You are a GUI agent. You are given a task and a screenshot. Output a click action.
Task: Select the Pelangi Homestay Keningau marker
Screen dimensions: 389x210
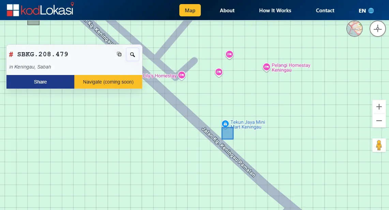pos(266,67)
